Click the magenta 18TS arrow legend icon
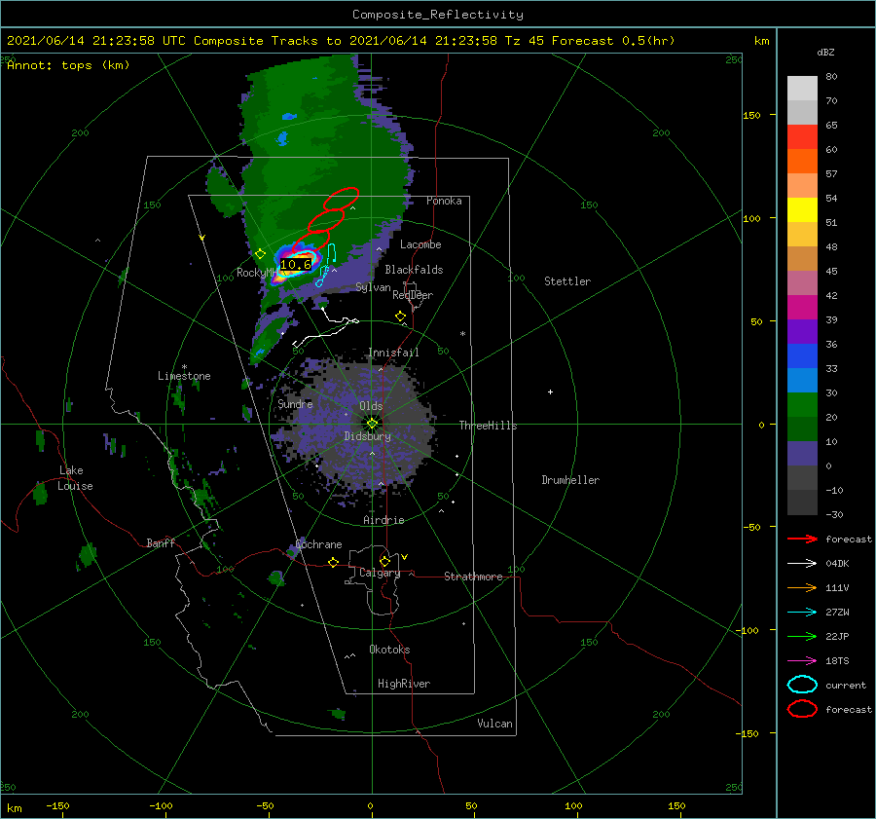876x819 pixels. click(x=802, y=661)
